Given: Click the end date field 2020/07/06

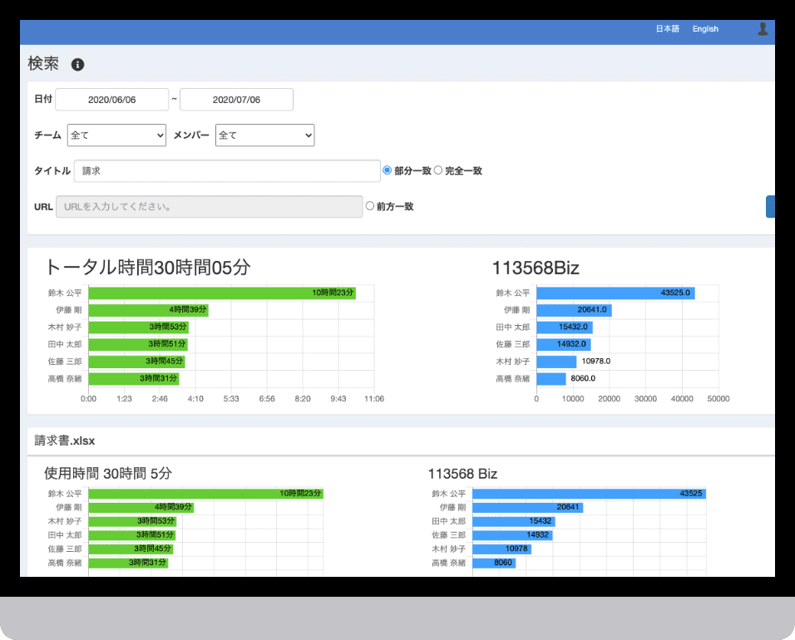Looking at the screenshot, I should (236, 99).
